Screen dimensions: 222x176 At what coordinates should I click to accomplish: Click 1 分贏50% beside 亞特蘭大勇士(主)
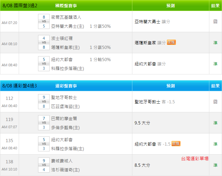point(100,26)
